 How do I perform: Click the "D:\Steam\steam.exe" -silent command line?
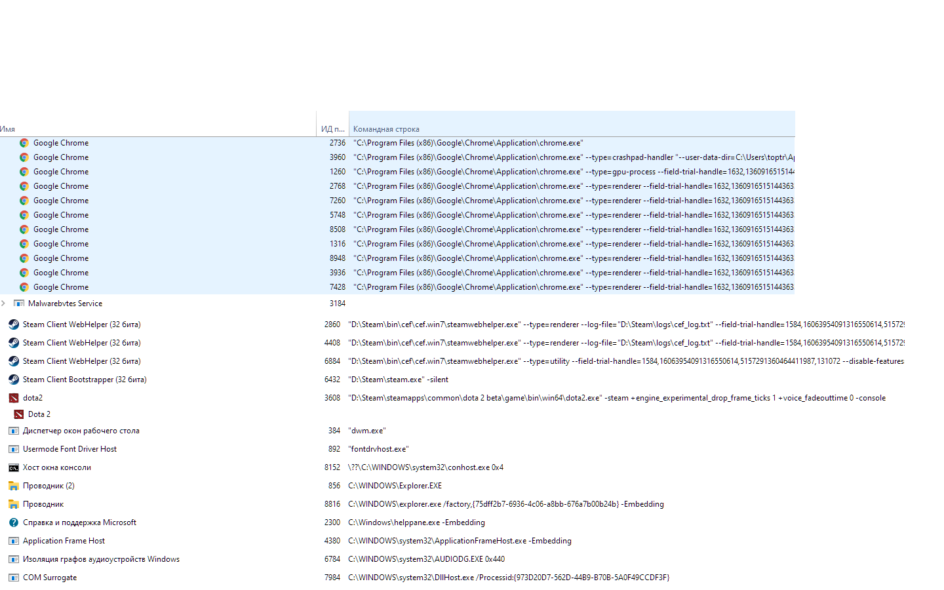tap(398, 380)
